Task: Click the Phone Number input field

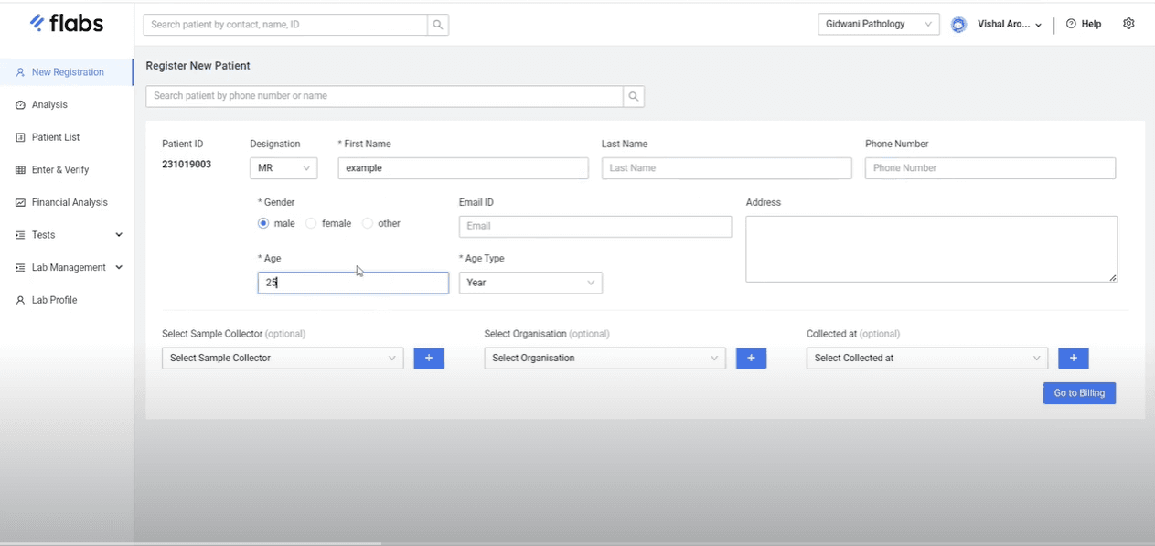Action: [989, 168]
